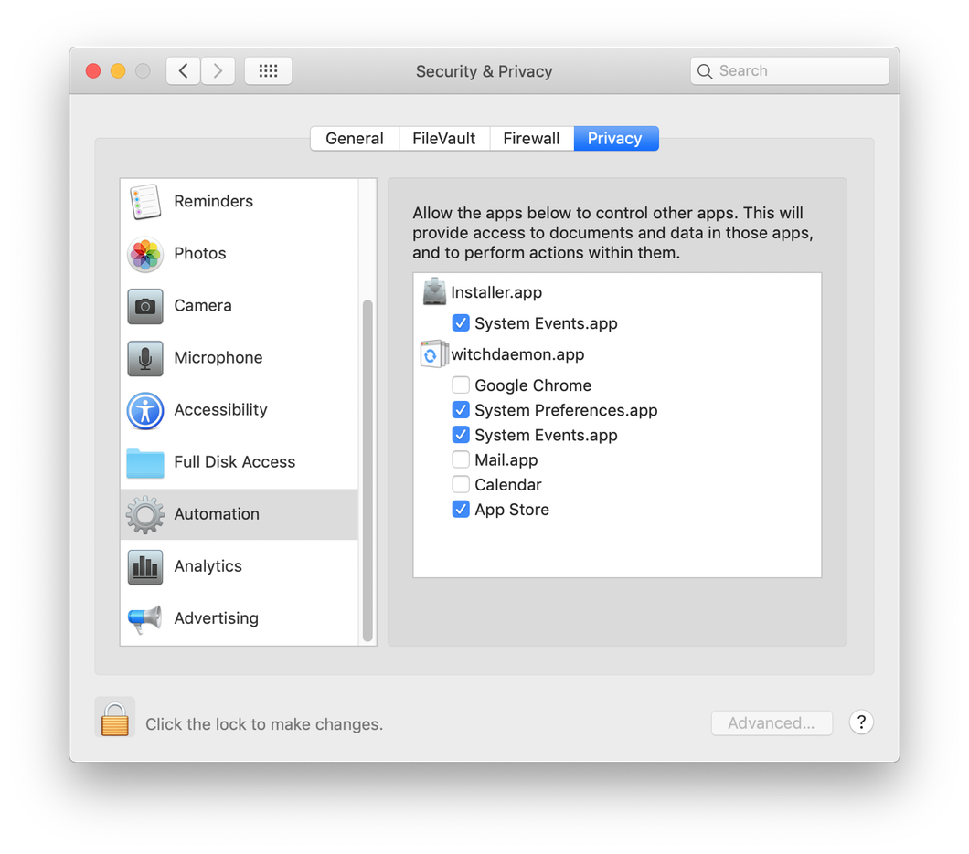Show all preferences grid button
969x854 pixels.
click(x=268, y=71)
